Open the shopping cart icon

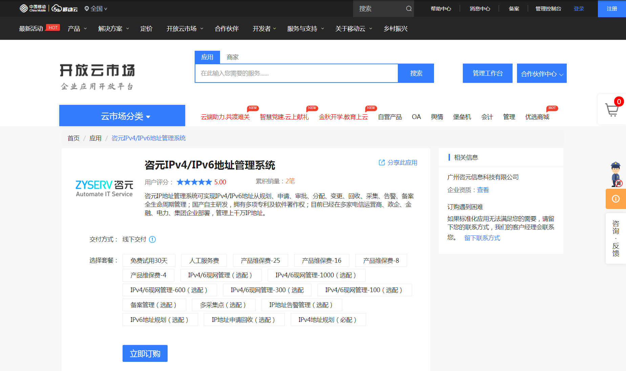[612, 110]
